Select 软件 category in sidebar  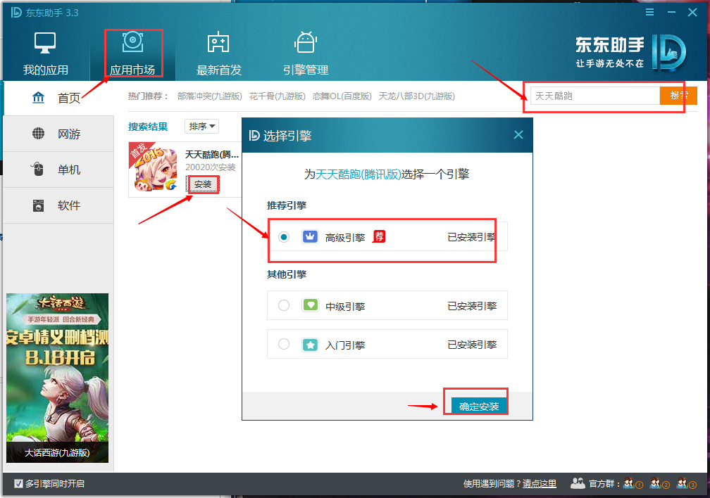click(58, 205)
